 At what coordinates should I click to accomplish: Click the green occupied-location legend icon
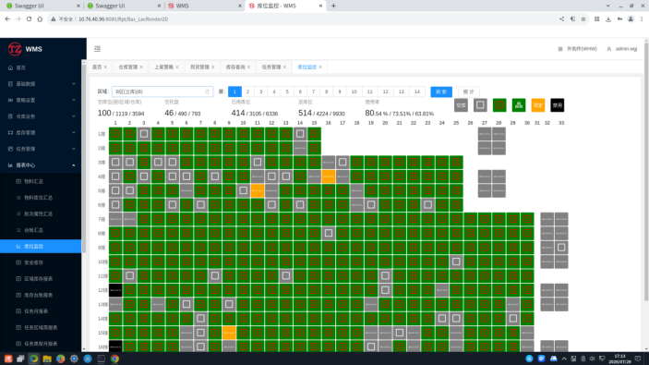pyautogui.click(x=499, y=105)
